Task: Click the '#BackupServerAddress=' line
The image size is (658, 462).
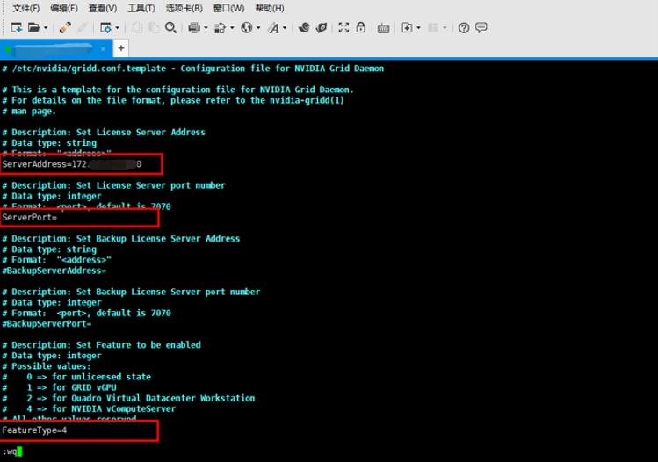Action: click(54, 271)
